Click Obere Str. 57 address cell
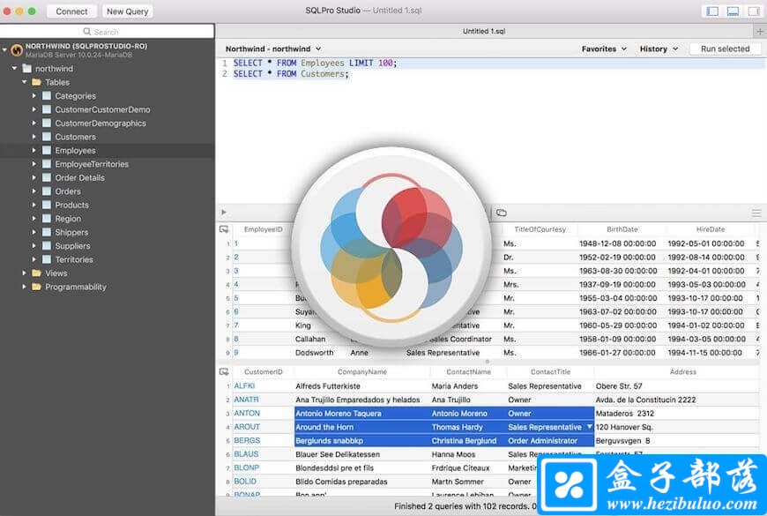Screen dimensions: 767x516 pos(619,385)
